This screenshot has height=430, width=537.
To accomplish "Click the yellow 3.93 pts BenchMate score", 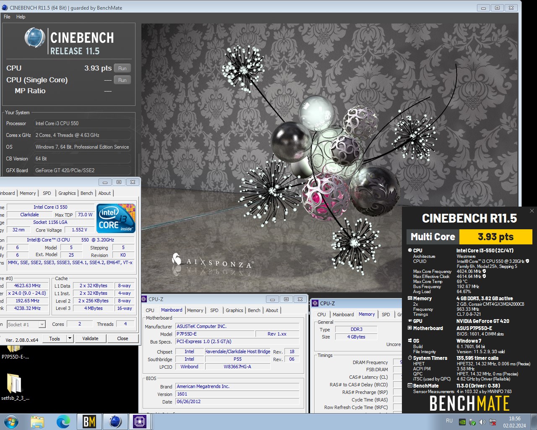I will pyautogui.click(x=496, y=237).
